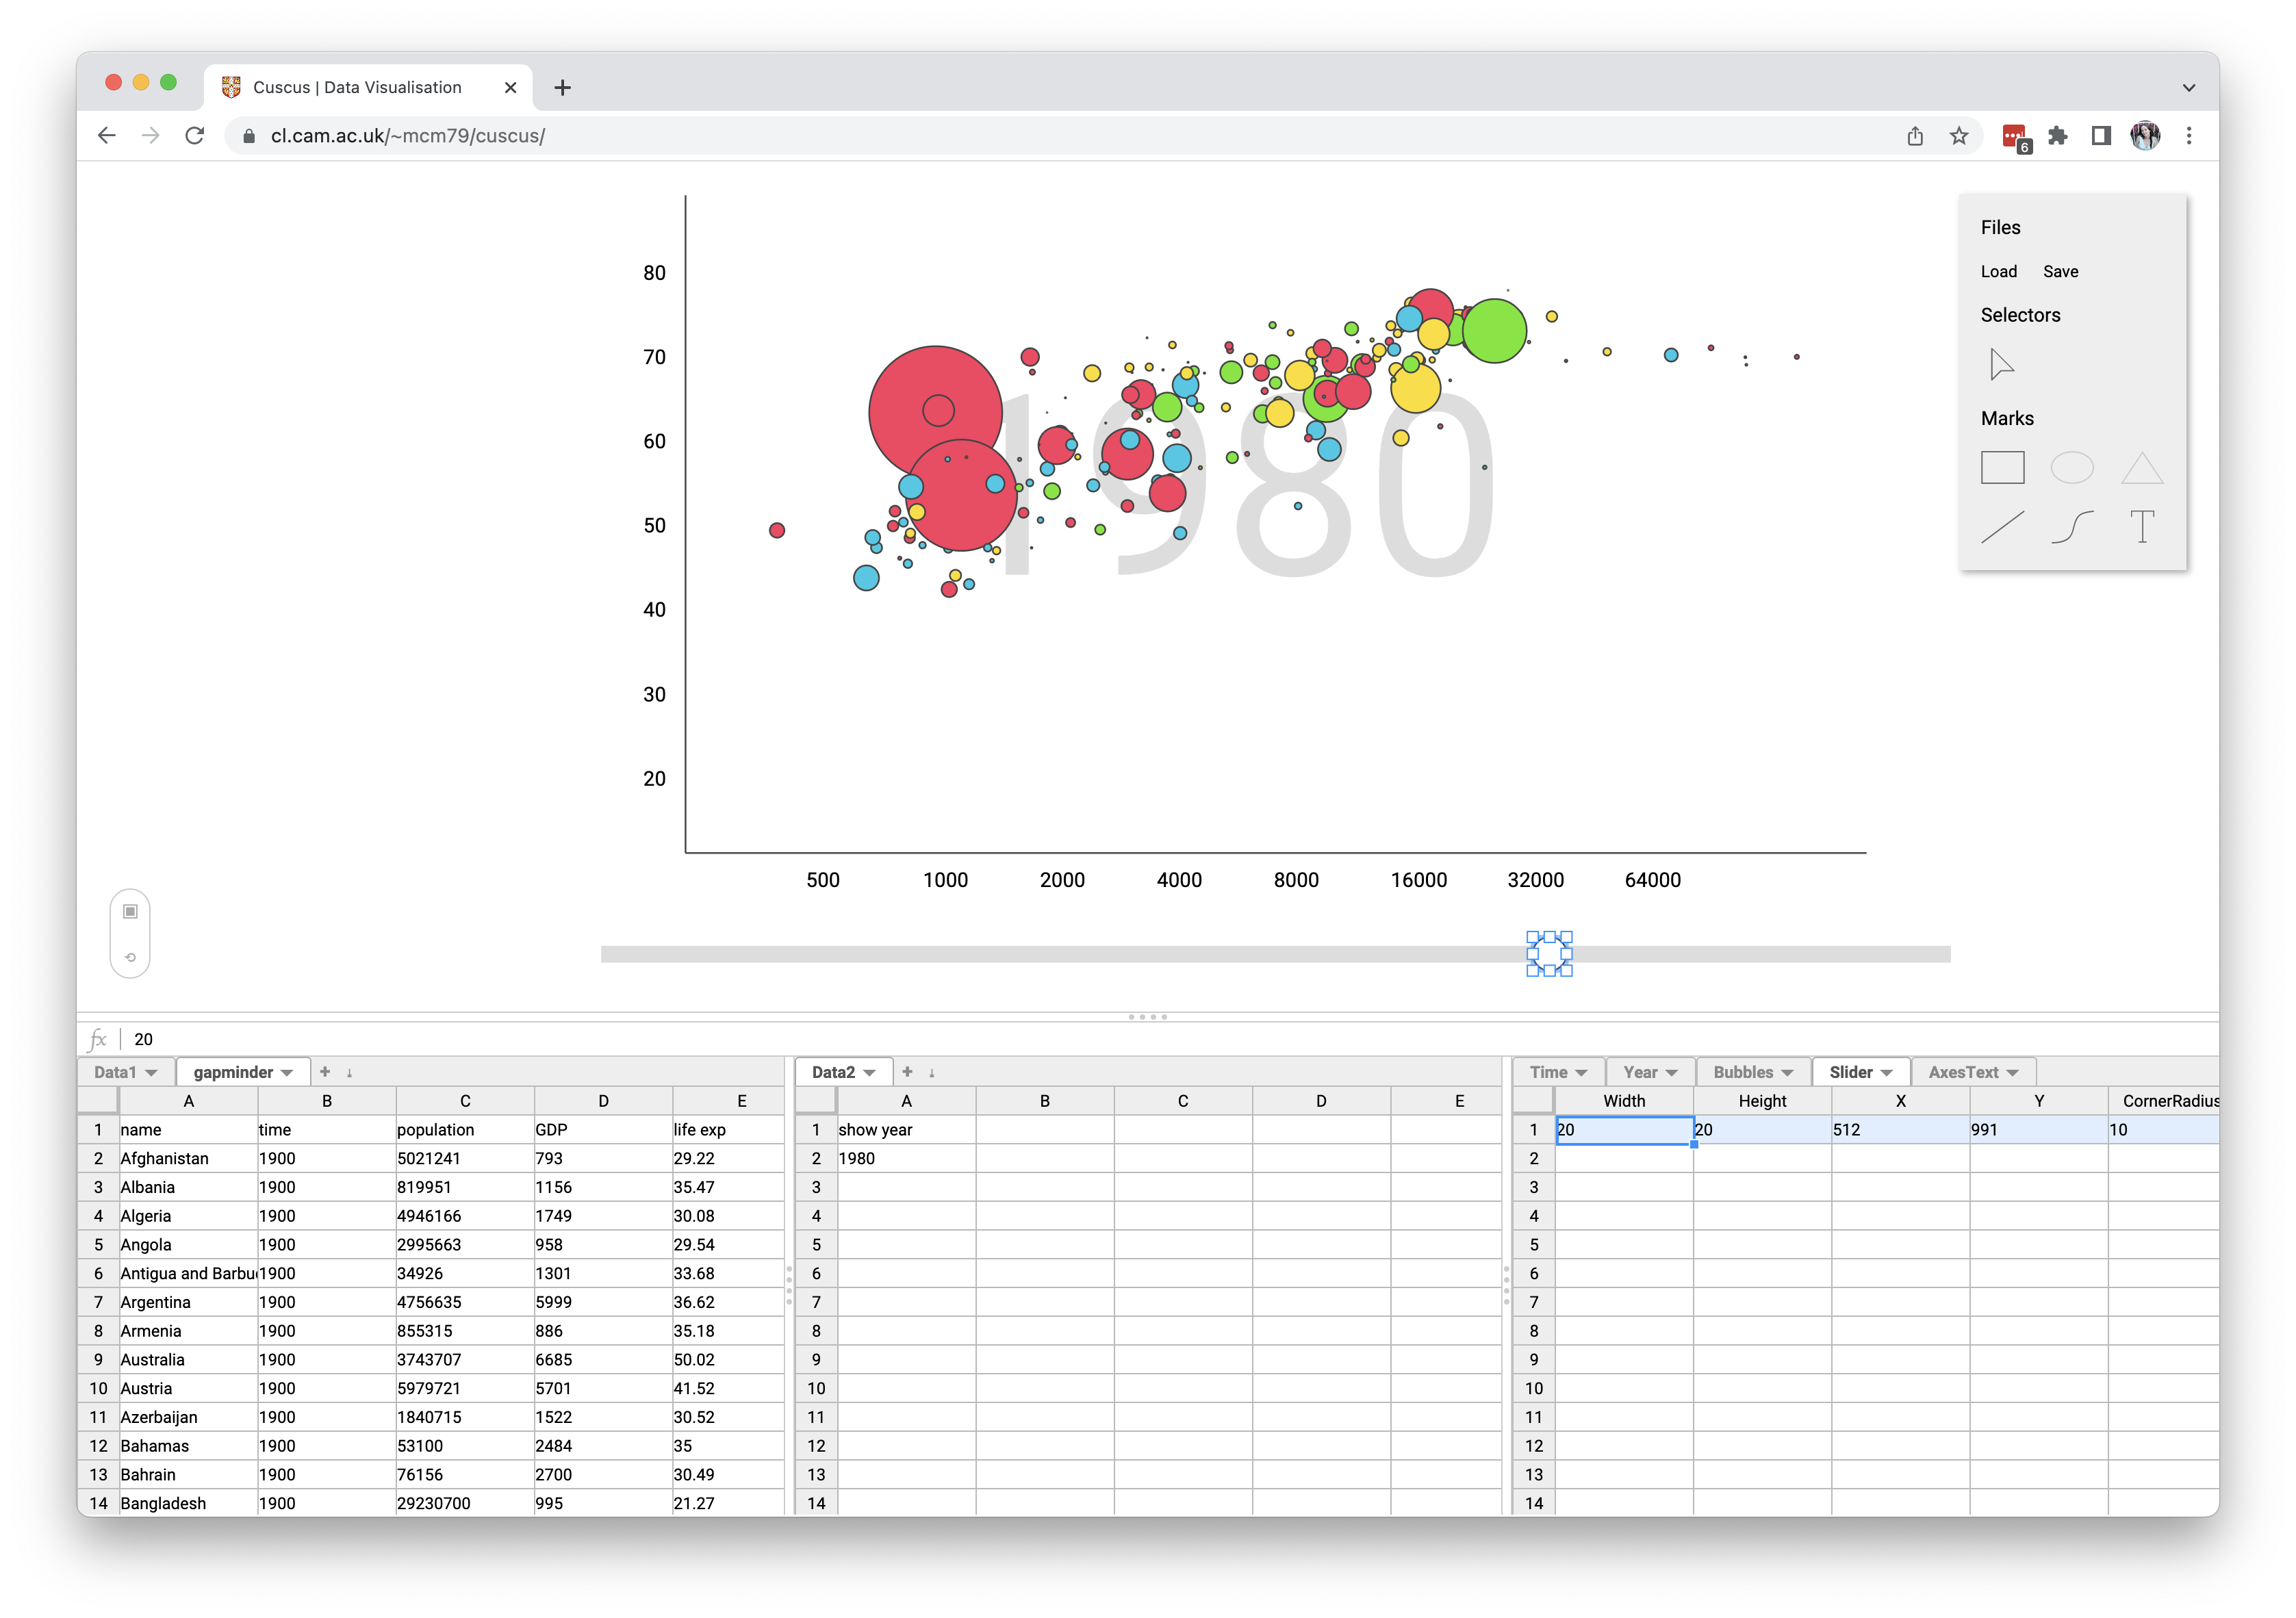Choose the triangle mark tool
The image size is (2296, 1618).
pyautogui.click(x=2142, y=468)
